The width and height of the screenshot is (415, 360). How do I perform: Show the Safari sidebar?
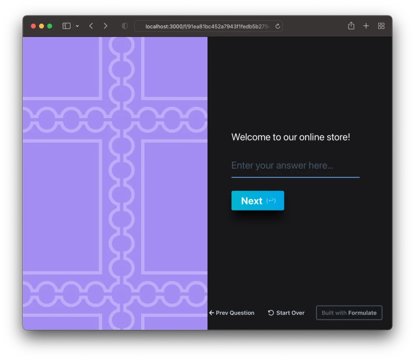(x=66, y=26)
